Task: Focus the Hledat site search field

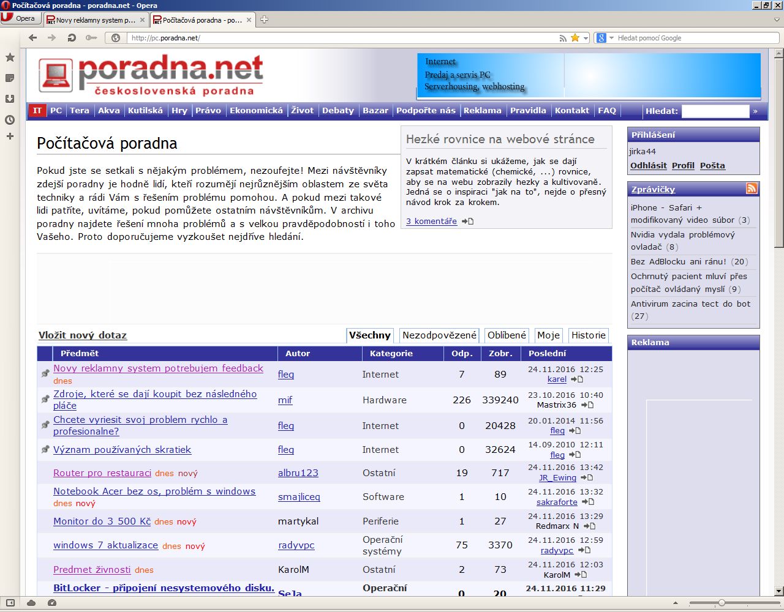Action: point(715,111)
